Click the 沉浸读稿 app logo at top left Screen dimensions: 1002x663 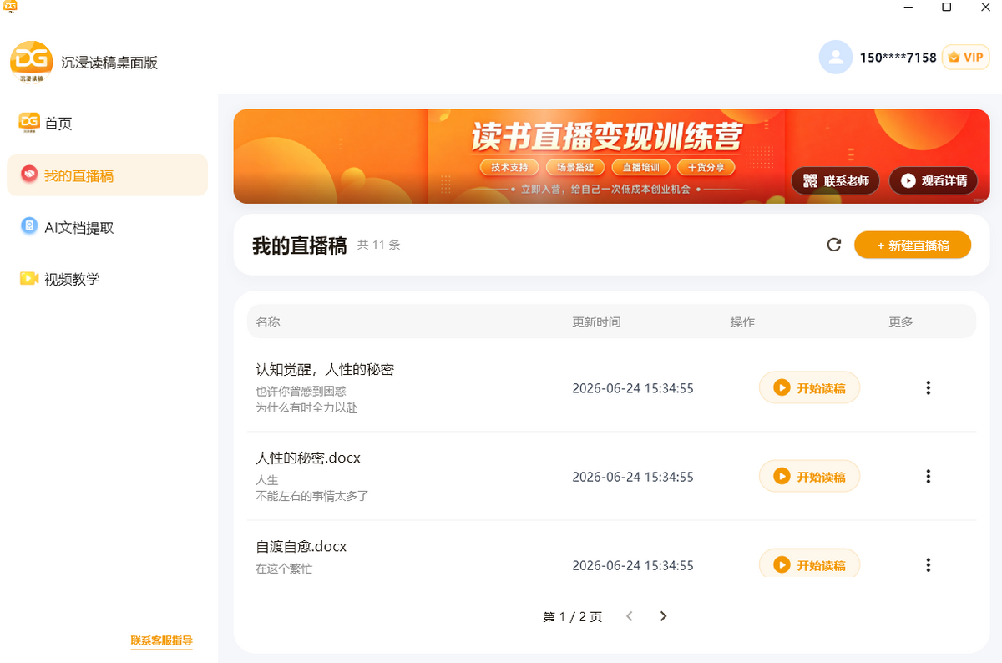[32, 61]
